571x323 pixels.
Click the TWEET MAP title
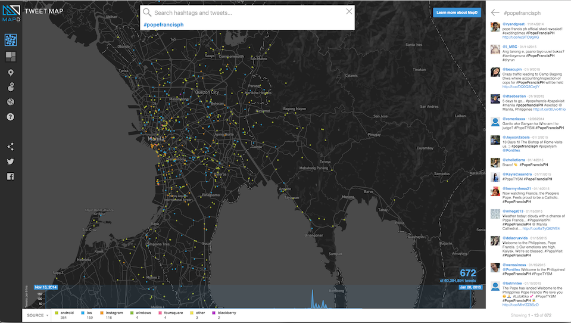pos(44,11)
